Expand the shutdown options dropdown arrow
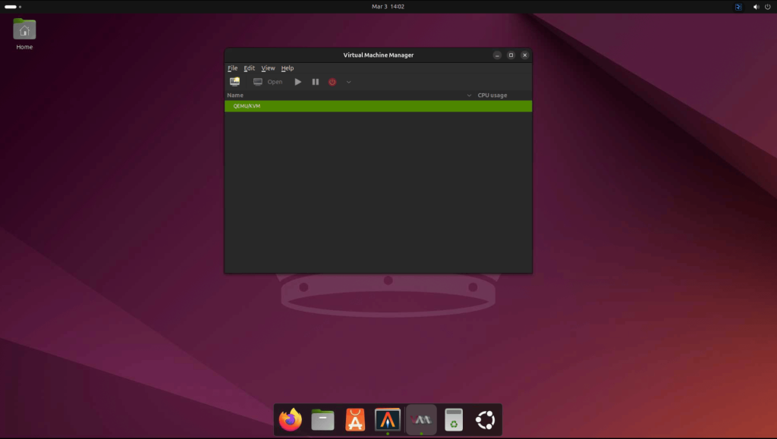 coord(348,82)
